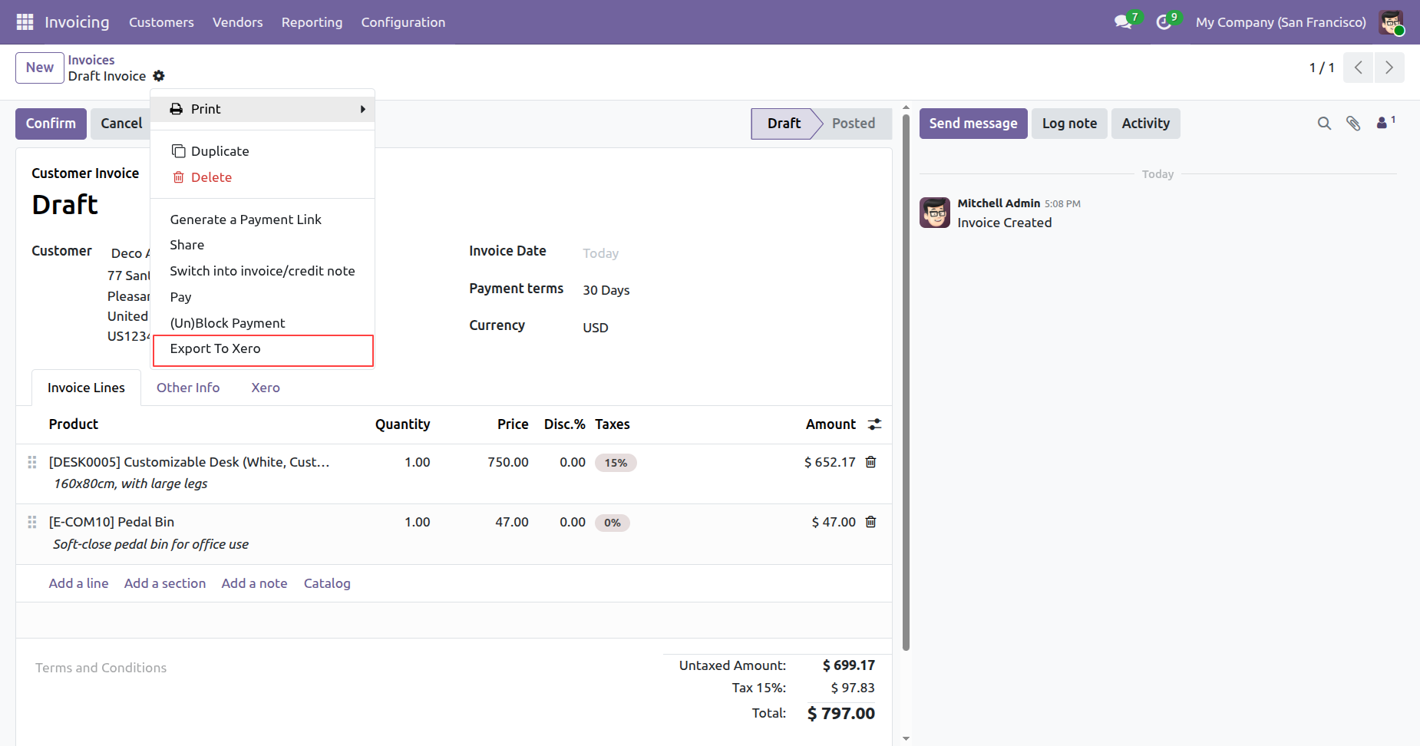This screenshot has height=746, width=1420.
Task: Open the product Catalog link
Action: 327,583
